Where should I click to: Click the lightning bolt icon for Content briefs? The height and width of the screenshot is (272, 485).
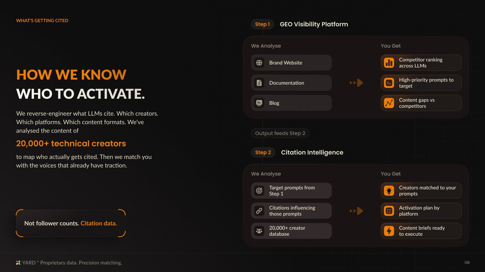(x=389, y=231)
